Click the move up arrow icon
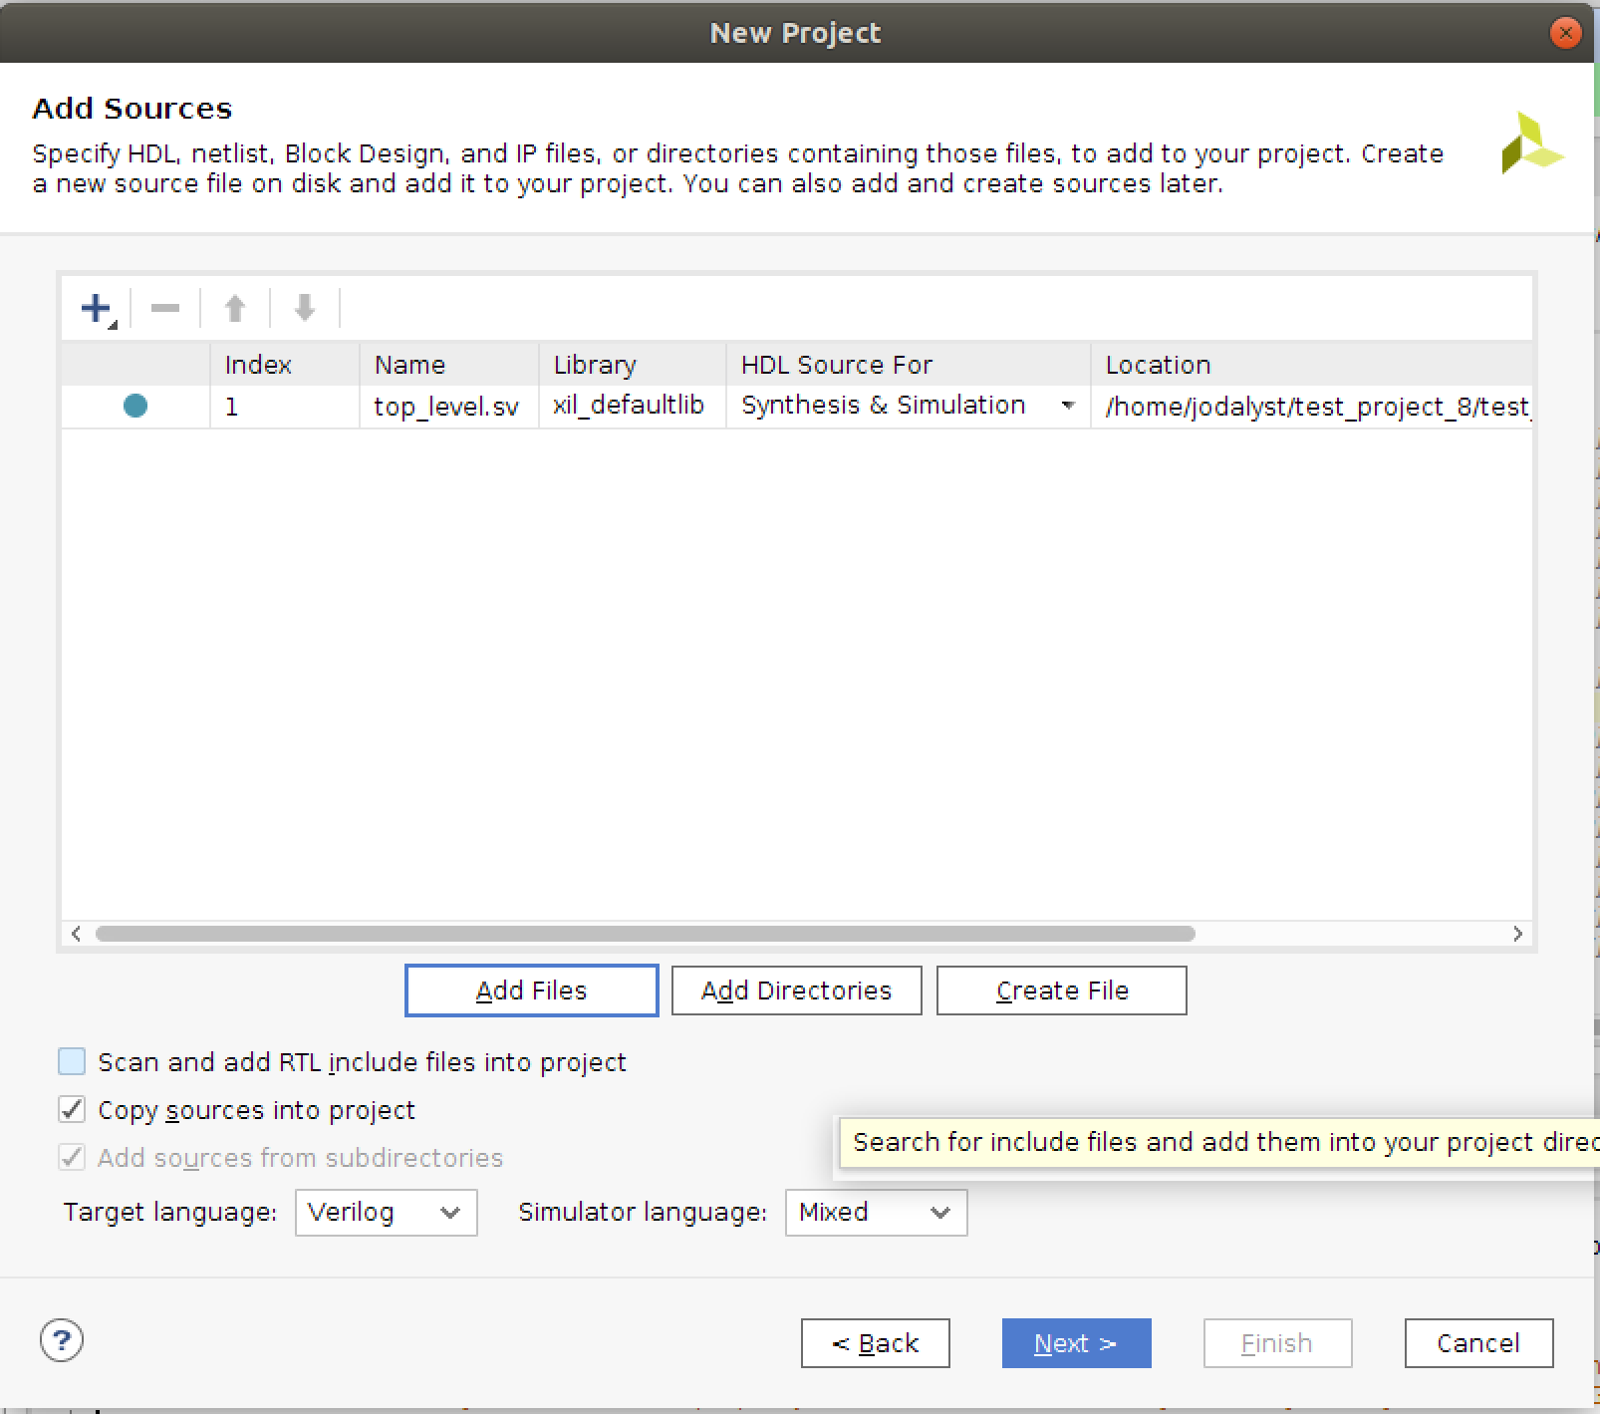The height and width of the screenshot is (1414, 1600). click(x=235, y=308)
